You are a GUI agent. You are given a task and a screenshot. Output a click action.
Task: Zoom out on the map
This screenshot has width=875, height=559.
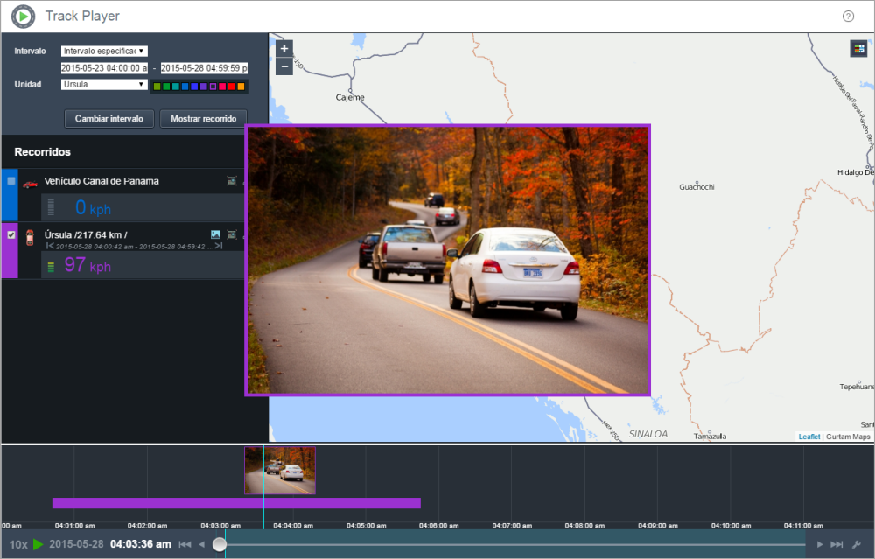284,66
